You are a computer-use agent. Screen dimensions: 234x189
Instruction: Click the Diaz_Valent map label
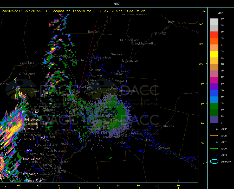[31, 159]
